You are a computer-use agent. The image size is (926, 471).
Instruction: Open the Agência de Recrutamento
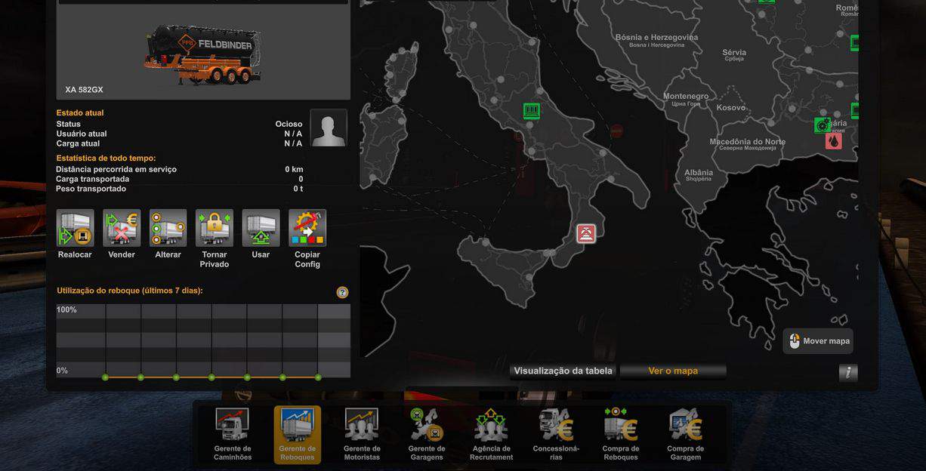(x=491, y=434)
